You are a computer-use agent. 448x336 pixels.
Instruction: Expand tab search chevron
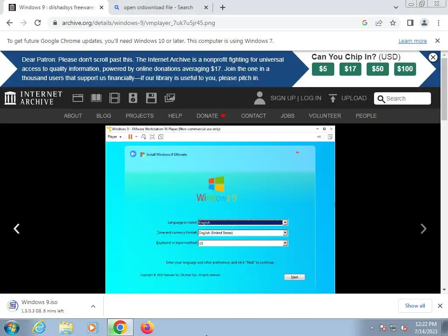pyautogui.click(x=395, y=7)
